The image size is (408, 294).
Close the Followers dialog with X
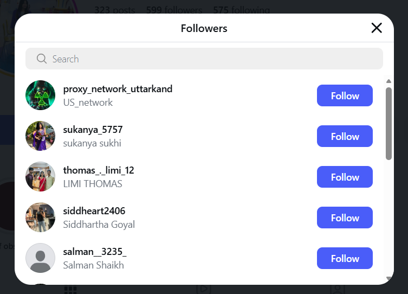pos(377,28)
